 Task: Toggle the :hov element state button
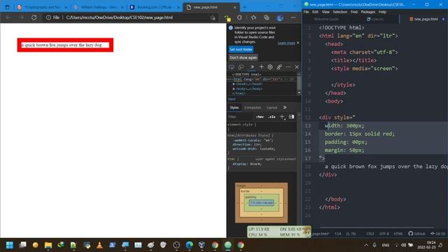(260, 117)
